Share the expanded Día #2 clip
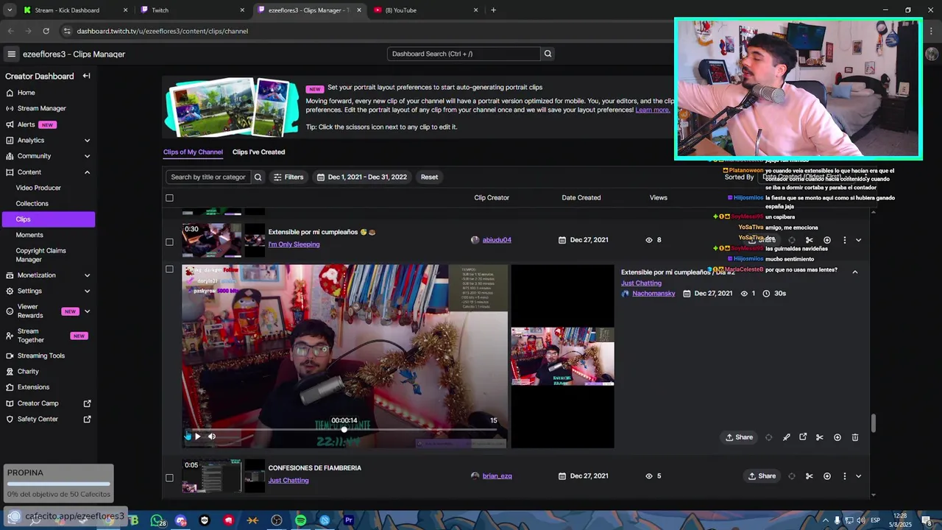942x530 pixels. (739, 437)
